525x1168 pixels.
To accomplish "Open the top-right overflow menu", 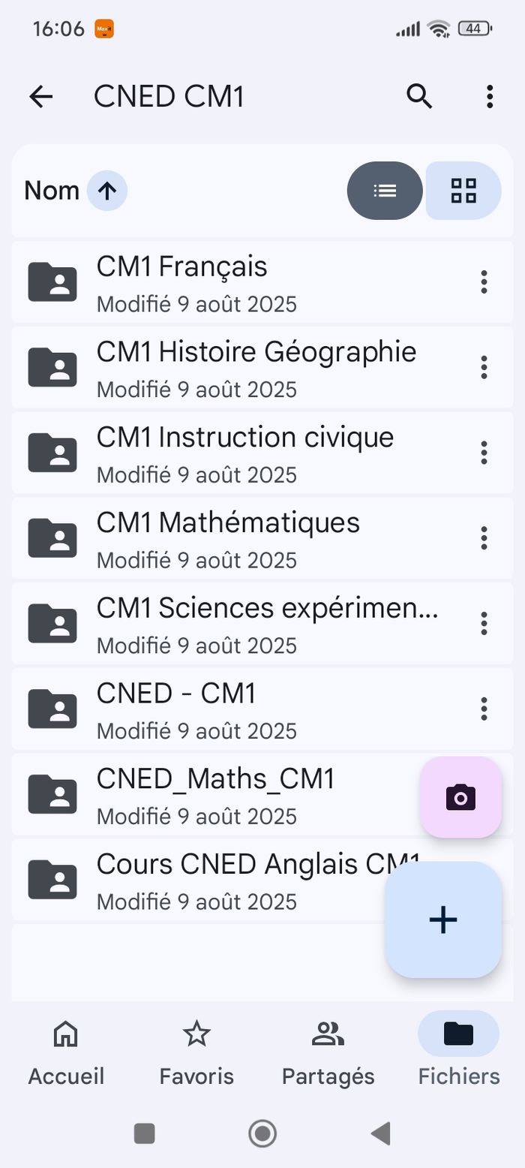I will 489,96.
